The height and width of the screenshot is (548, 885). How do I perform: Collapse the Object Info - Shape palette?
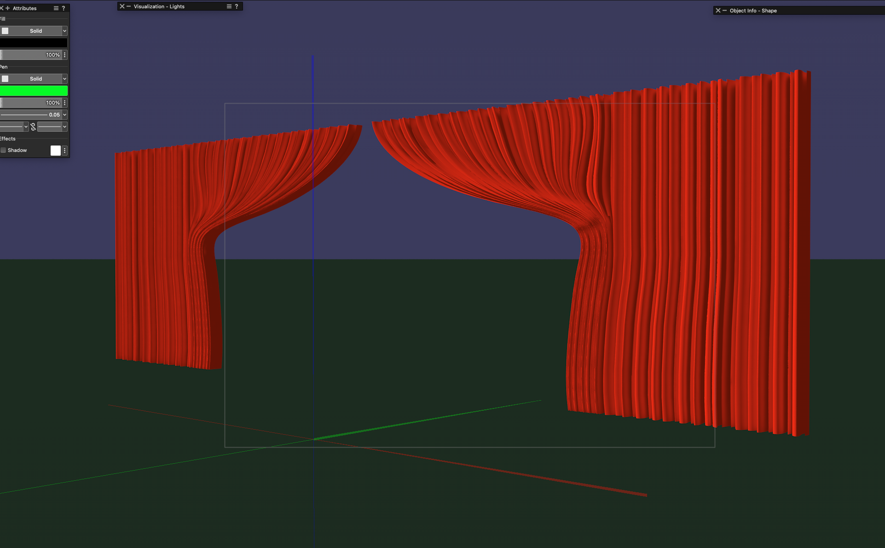point(725,11)
